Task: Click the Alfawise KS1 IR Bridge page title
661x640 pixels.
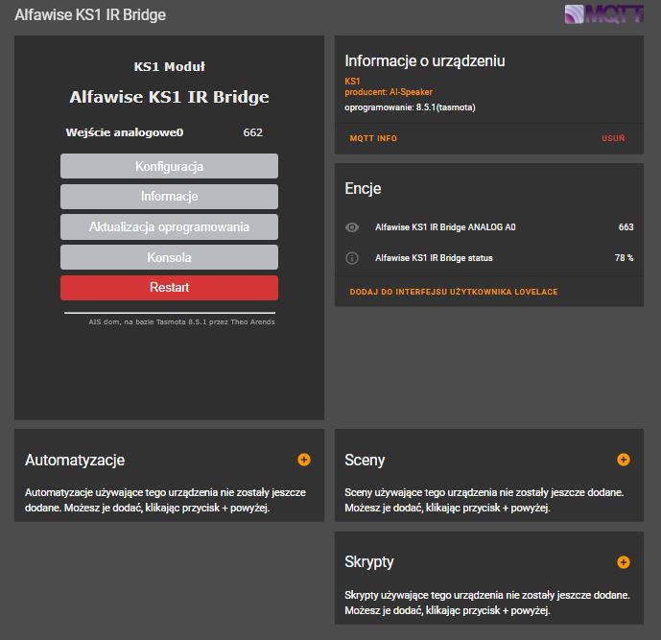Action: click(x=90, y=14)
